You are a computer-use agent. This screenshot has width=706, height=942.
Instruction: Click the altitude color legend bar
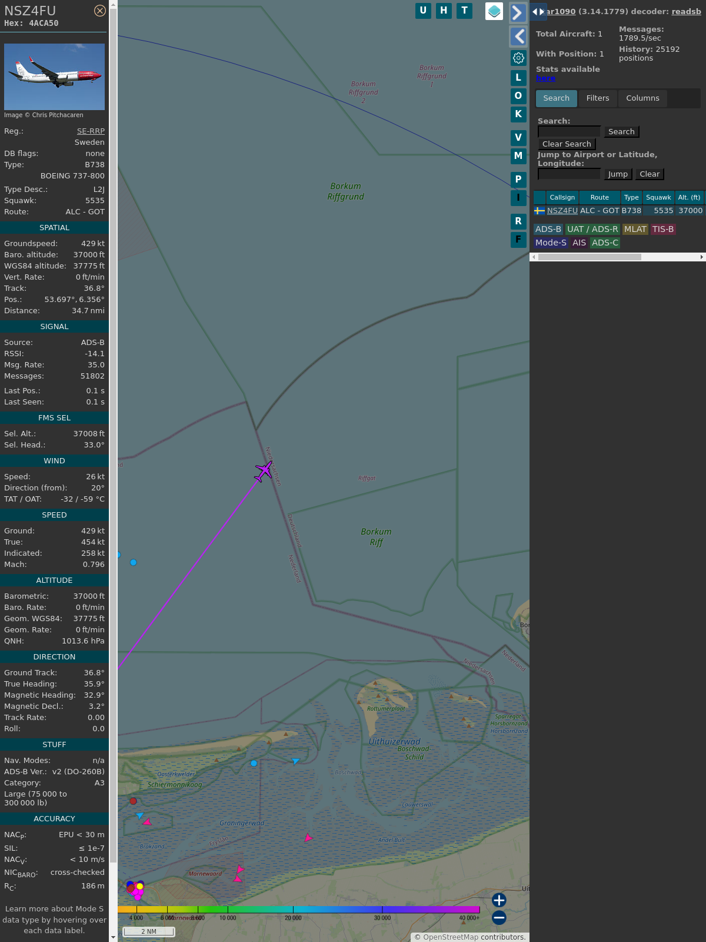(x=299, y=910)
